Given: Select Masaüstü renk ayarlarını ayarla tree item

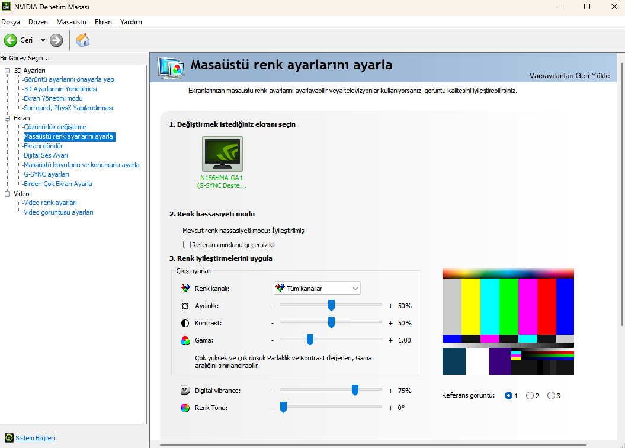Looking at the screenshot, I should click(x=69, y=136).
